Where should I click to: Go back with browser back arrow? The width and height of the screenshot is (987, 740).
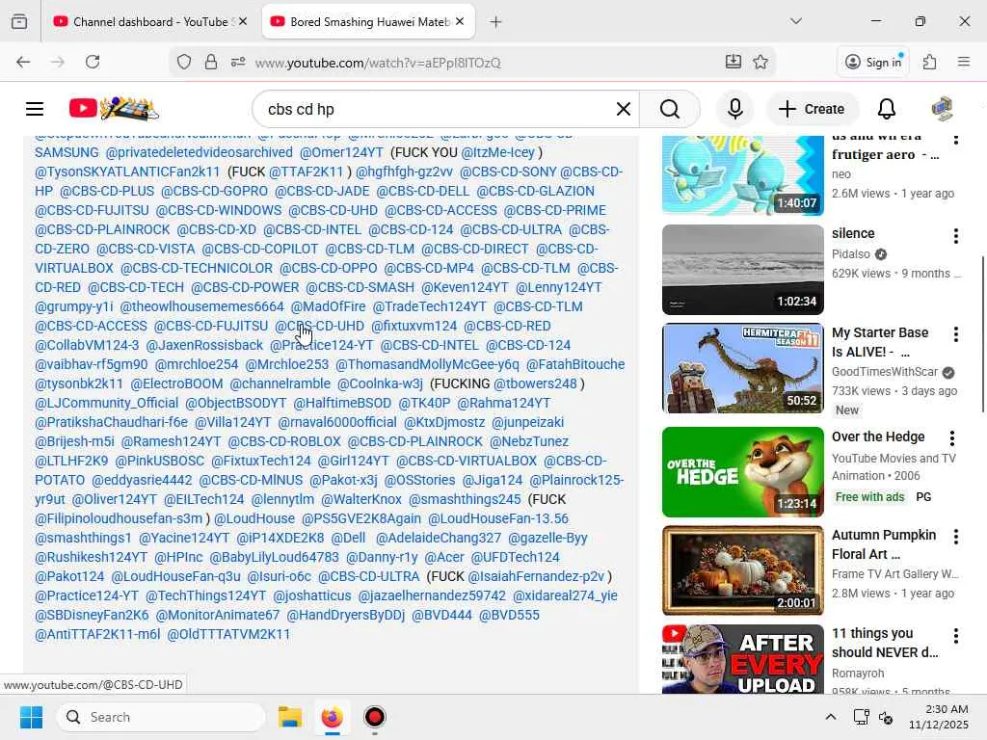[x=23, y=62]
